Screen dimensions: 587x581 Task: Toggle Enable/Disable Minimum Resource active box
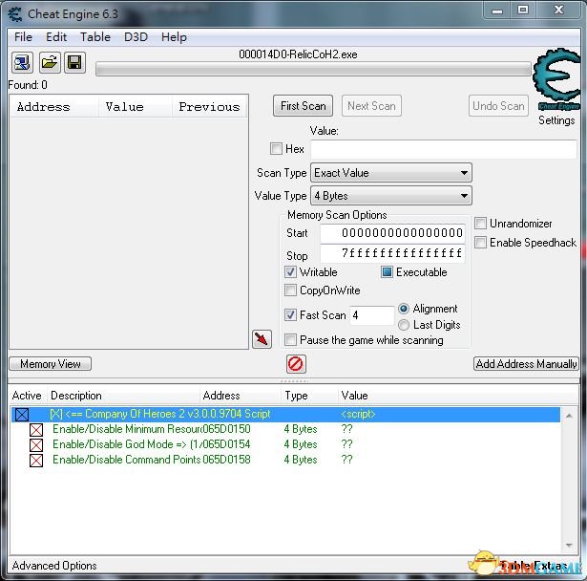(36, 430)
